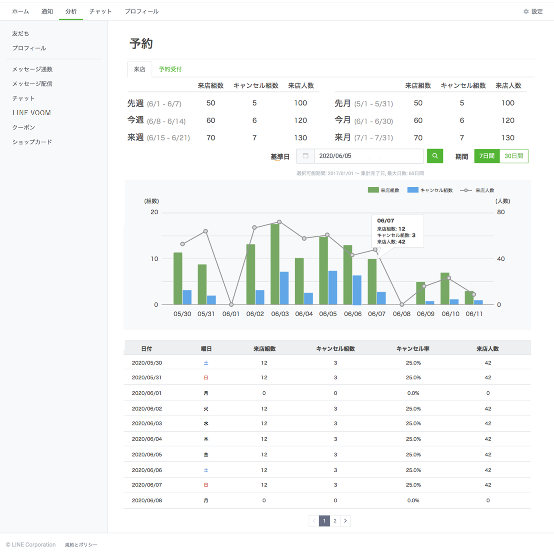Switch period to 30日間
The width and height of the screenshot is (554, 556).
(514, 156)
